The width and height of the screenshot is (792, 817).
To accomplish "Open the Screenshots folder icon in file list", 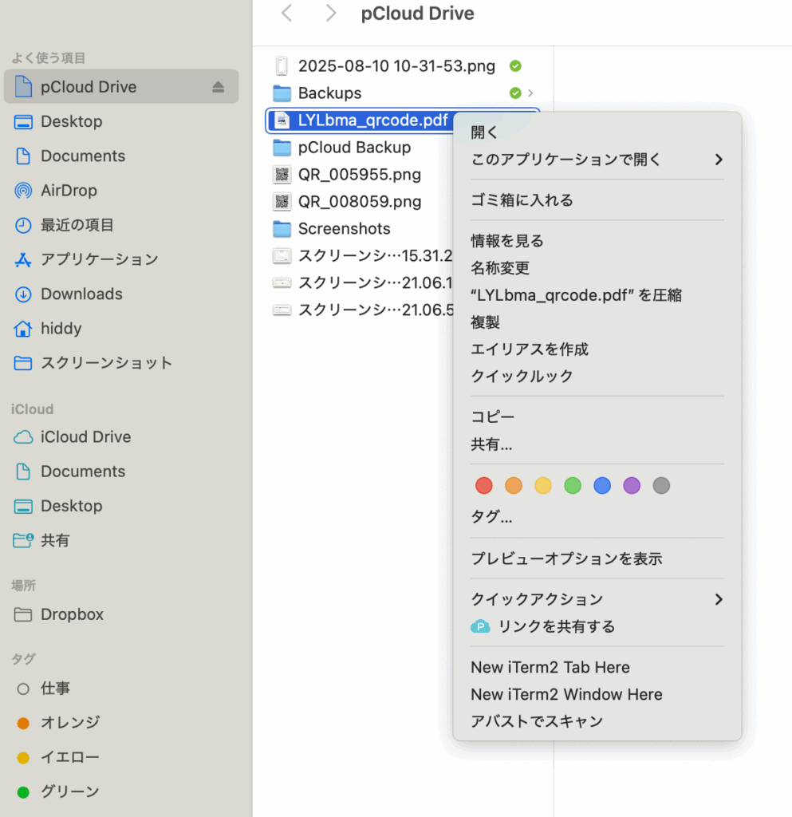I will (282, 229).
